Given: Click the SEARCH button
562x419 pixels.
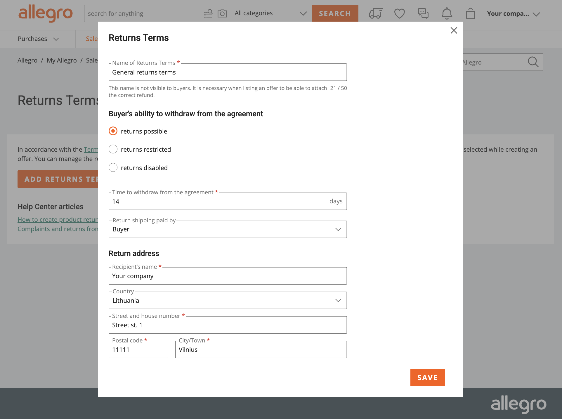Looking at the screenshot, I should point(335,13).
